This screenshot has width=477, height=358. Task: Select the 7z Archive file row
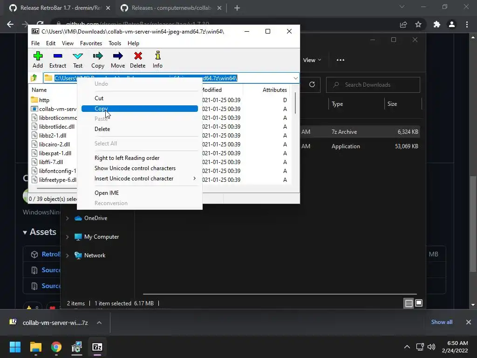tap(360, 132)
